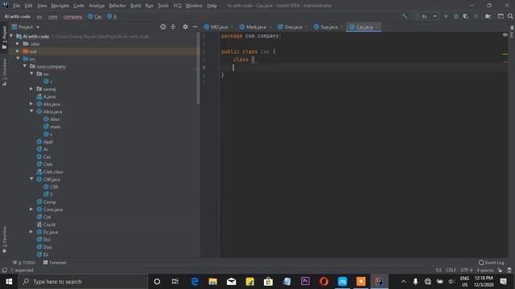Run with coverage using the shield icon
The image size is (515, 289).
tap(466, 16)
